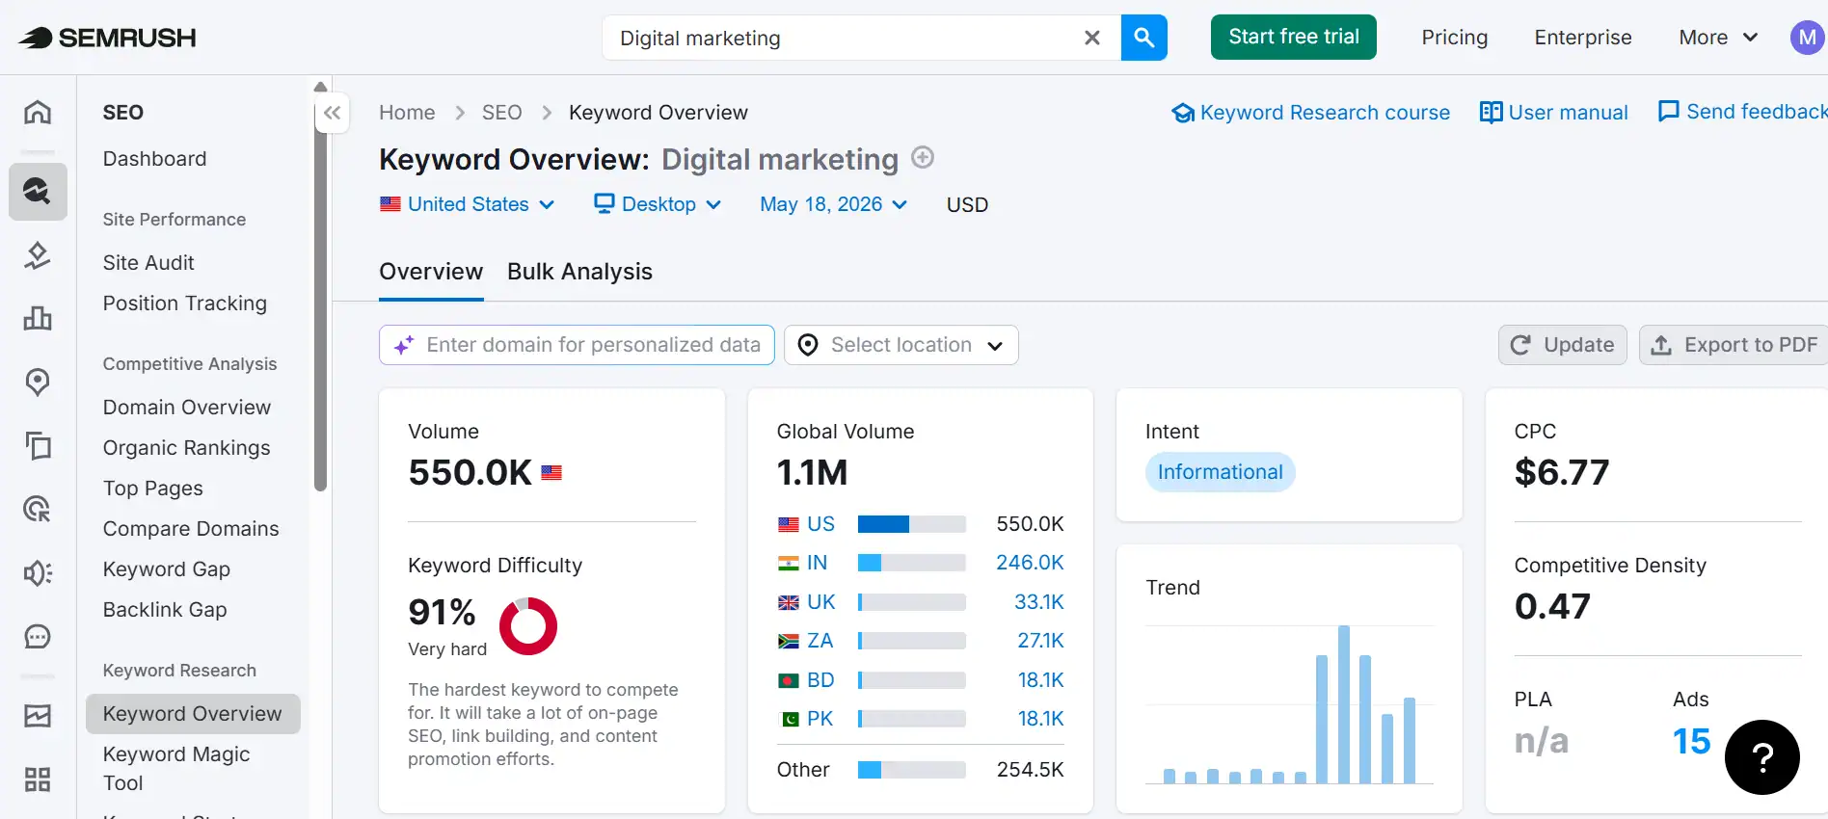Click the UK 33.1K volume value
Viewport: 1828px width, 819px height.
coord(1039,602)
